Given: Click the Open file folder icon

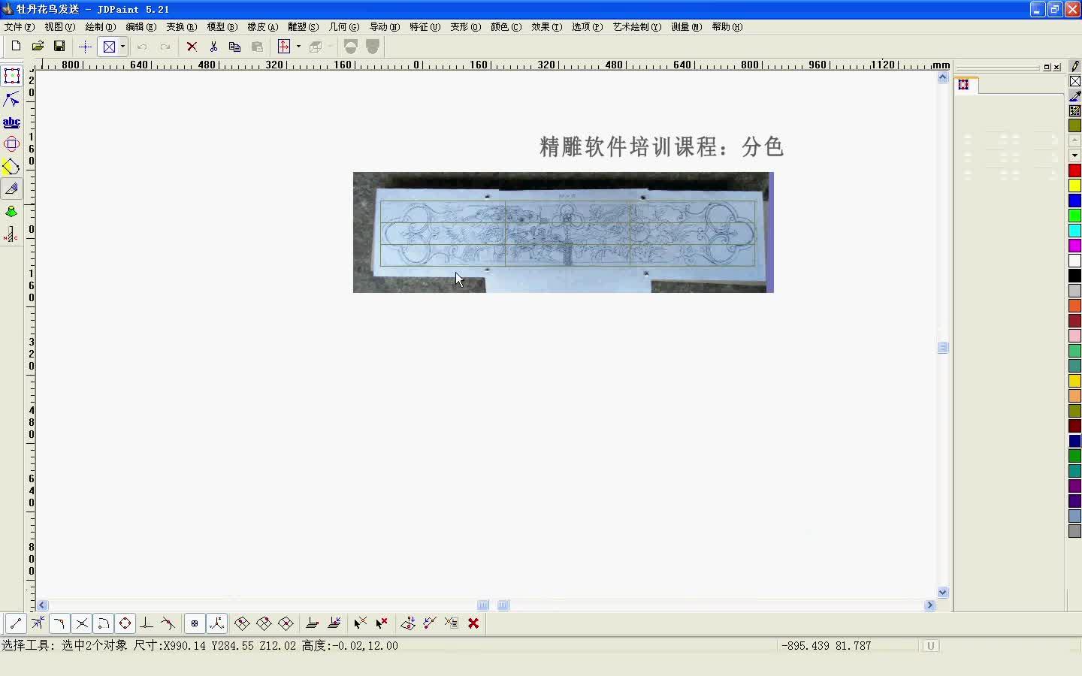Looking at the screenshot, I should point(38,47).
